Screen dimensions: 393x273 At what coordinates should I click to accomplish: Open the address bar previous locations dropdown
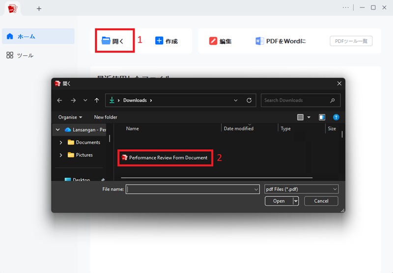[236, 101]
